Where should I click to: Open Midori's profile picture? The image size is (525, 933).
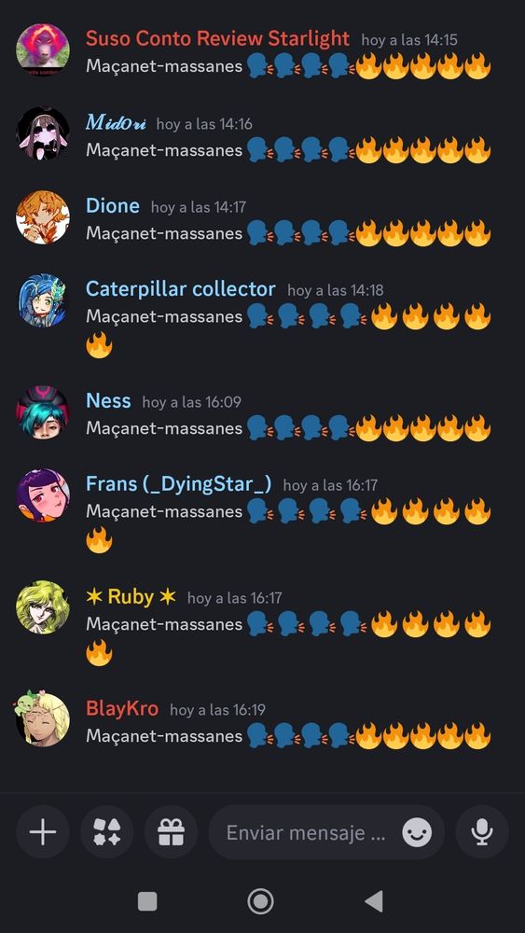click(x=43, y=133)
